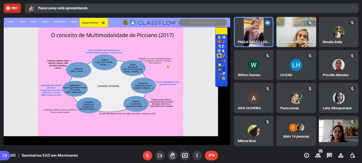
Task: Click the ClassFlow rocket logo icon
Action: point(133,23)
